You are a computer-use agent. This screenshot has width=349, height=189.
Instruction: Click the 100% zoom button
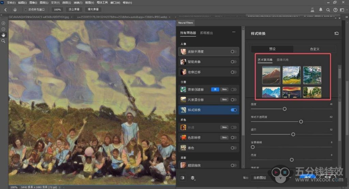coord(57,10)
